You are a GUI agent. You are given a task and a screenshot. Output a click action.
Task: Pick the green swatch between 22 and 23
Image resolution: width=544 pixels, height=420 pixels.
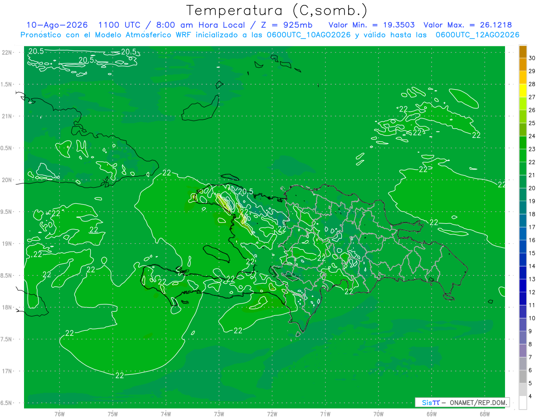523,156
